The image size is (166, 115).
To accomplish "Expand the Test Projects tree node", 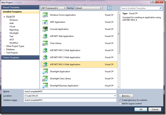I will [4, 53].
